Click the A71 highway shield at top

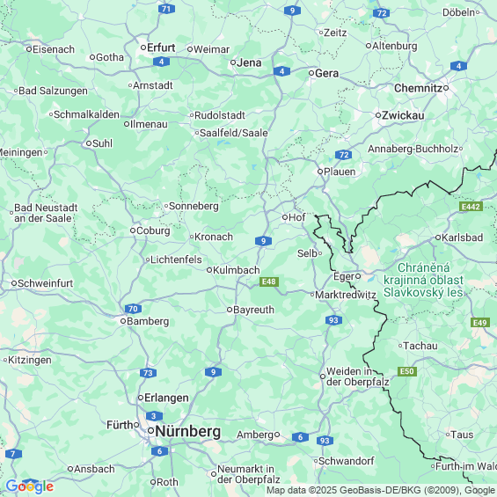[x=166, y=9]
